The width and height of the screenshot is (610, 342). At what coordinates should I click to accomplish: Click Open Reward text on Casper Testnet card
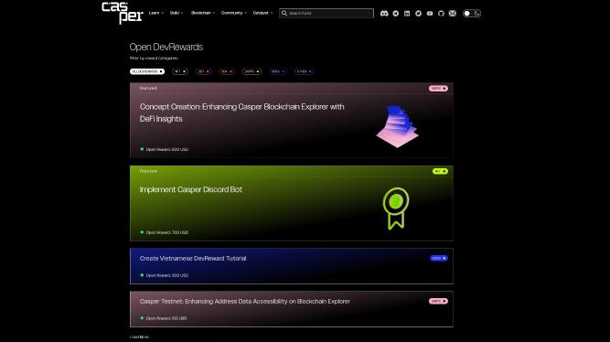click(x=166, y=318)
